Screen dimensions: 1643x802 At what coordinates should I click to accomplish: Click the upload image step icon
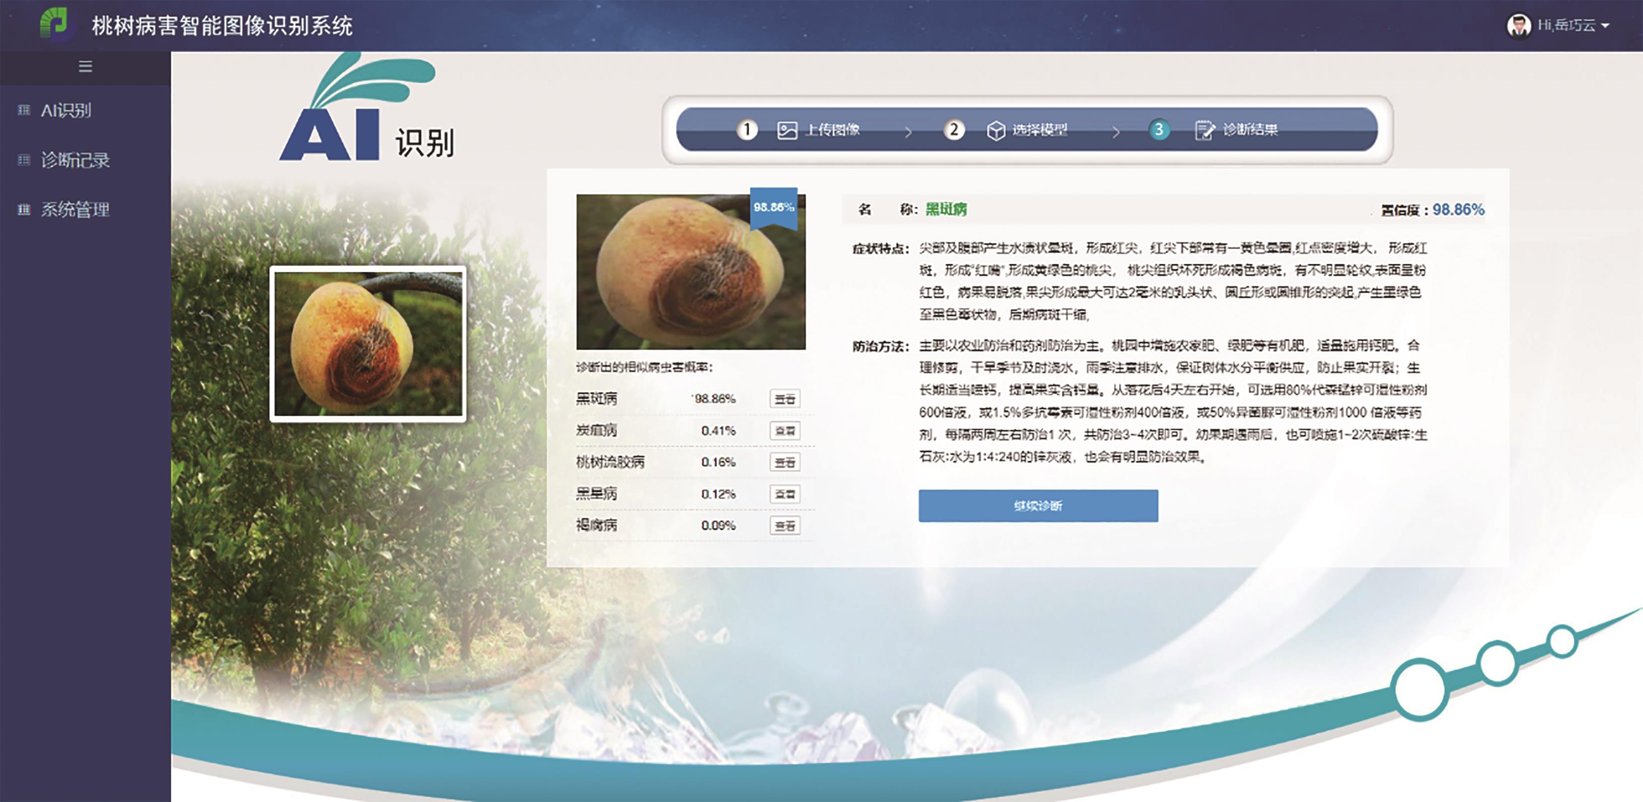(x=787, y=130)
